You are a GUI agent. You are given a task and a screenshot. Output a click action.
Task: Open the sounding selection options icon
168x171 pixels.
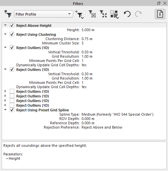[114, 14]
